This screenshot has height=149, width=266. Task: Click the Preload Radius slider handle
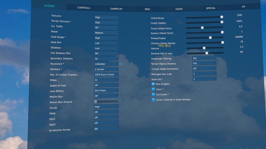pyautogui.click(x=210, y=38)
